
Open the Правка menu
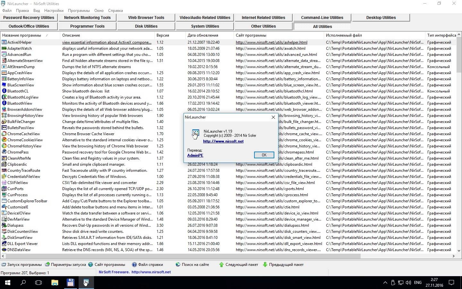(x=22, y=11)
